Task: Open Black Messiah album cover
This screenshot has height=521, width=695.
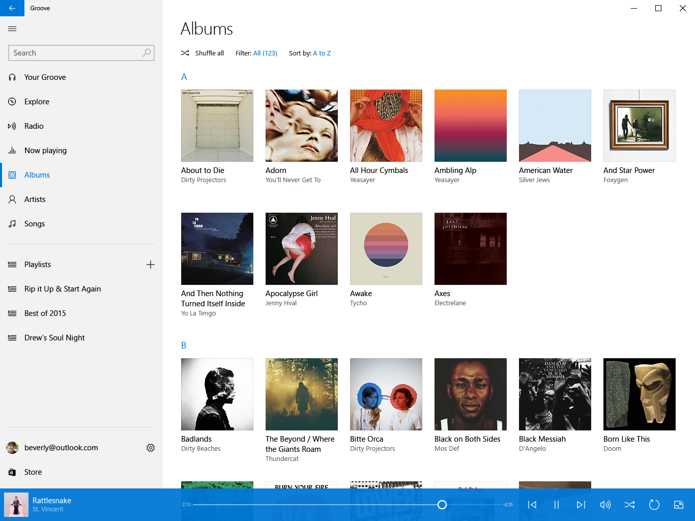Action: coord(555,394)
